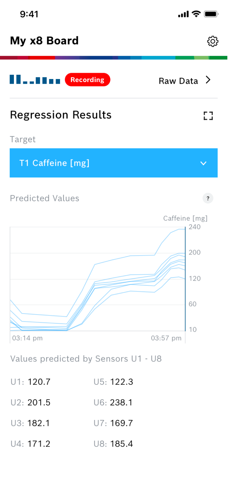Expand chart with fullscreen icon
The width and height of the screenshot is (230, 499).
(208, 116)
